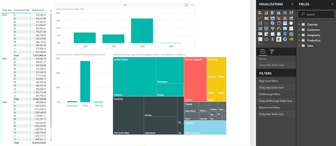336x146 pixels.
Task: Open More options on Fiscal Year chart
Action: pos(192,5)
